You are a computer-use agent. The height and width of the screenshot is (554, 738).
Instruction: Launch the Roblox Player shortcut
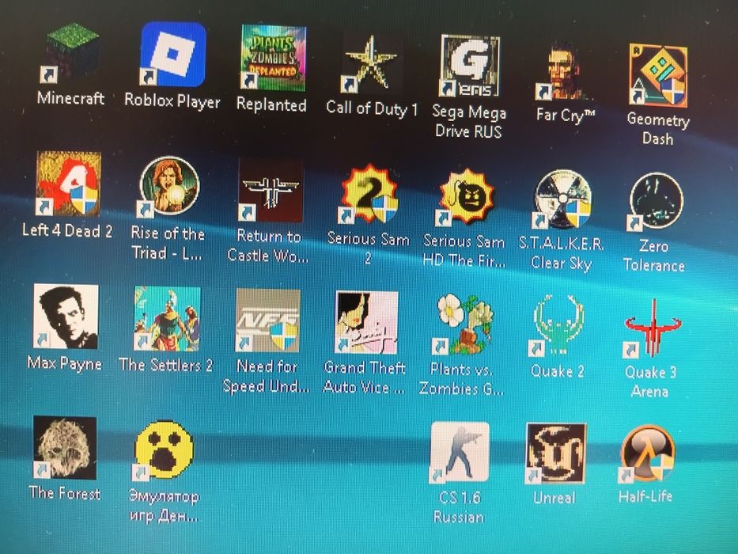click(173, 54)
